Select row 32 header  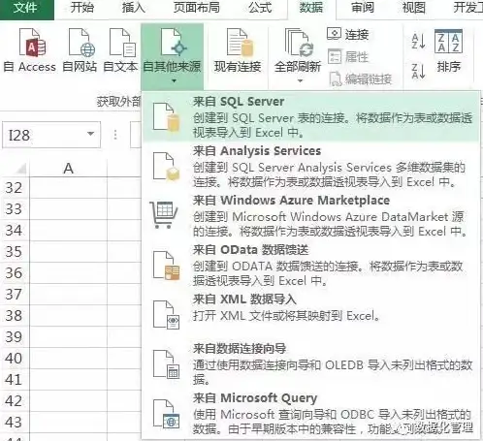coord(15,188)
